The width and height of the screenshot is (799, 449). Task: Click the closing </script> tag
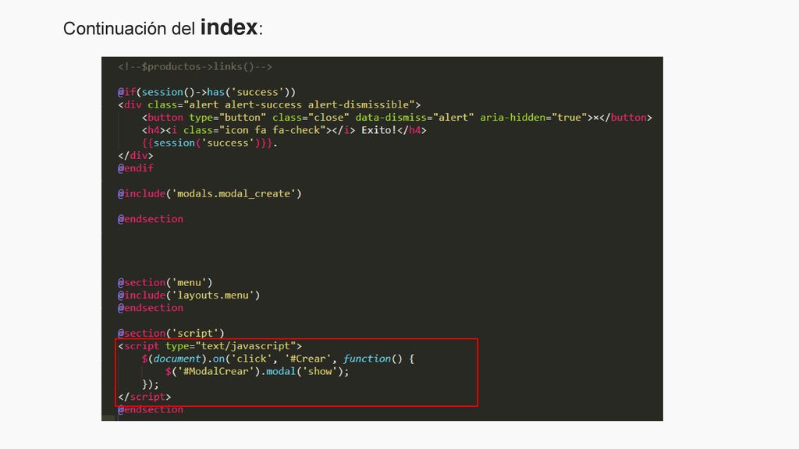click(x=144, y=397)
